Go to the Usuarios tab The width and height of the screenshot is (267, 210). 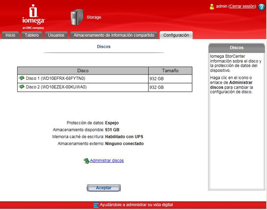point(56,35)
